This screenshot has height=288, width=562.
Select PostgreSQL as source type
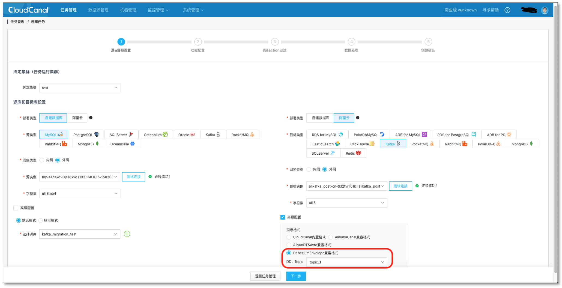[86, 135]
